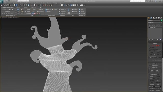Click the Pin Stack icon
The image size is (163, 92).
(x=150, y=40)
